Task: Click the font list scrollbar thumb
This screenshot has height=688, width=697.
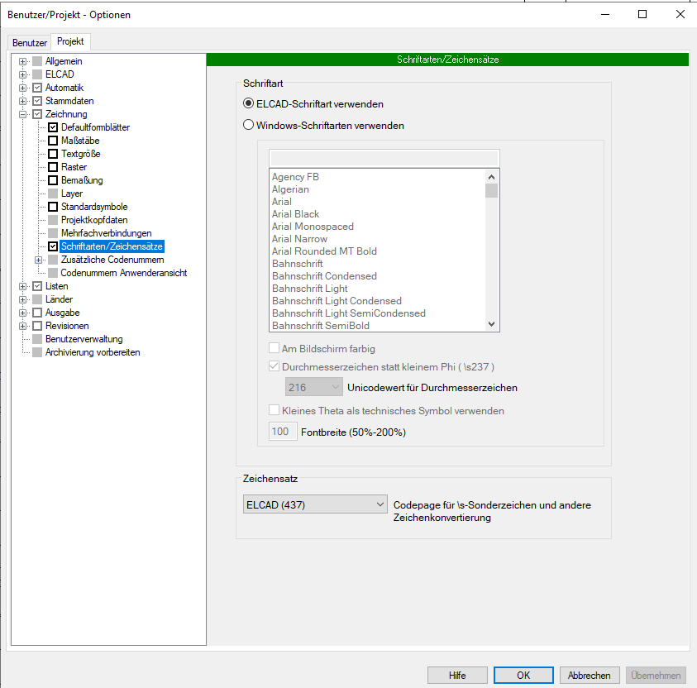Action: point(491,191)
